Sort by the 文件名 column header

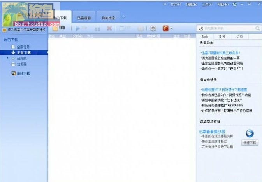[77, 36]
